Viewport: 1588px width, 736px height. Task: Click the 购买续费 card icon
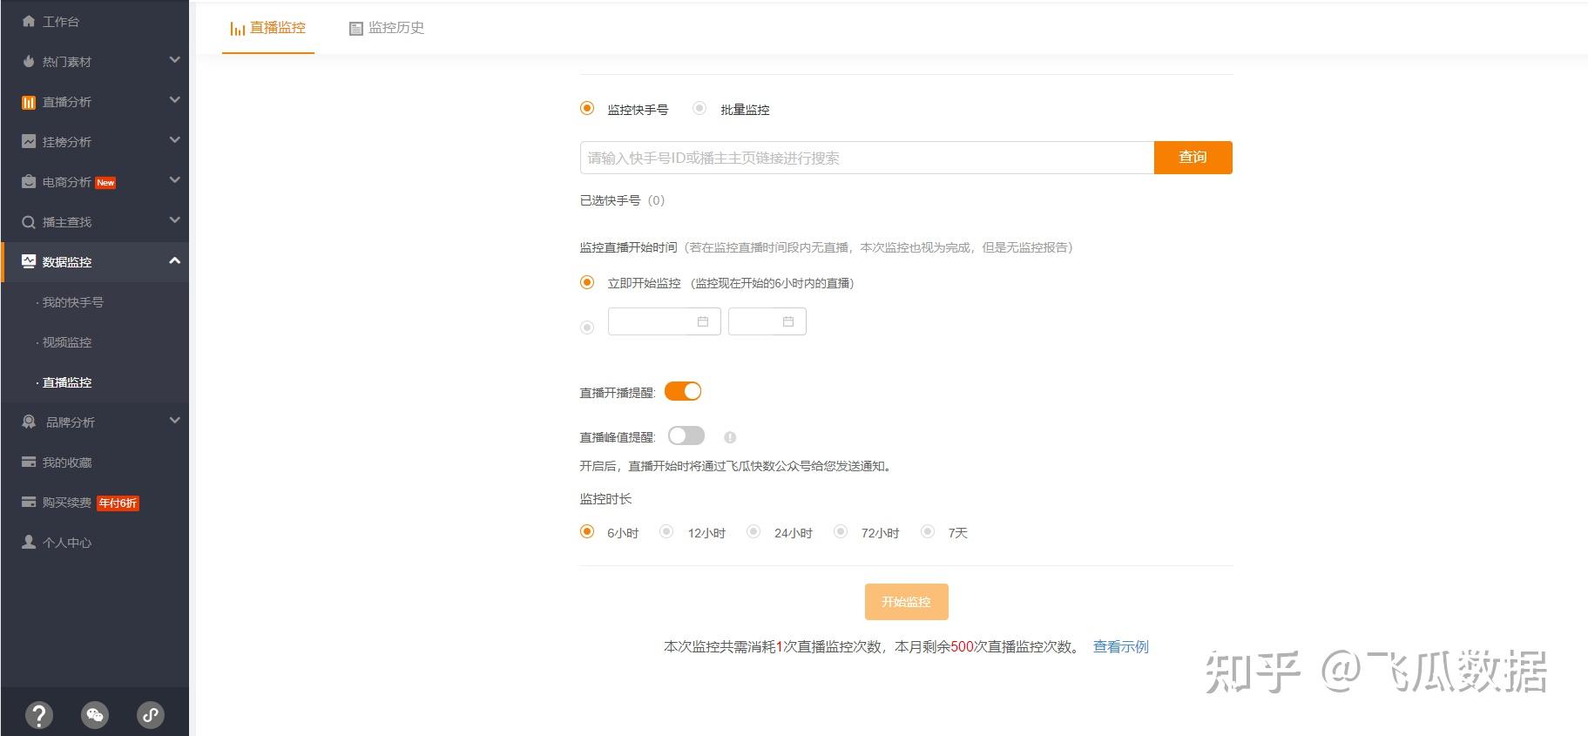(x=29, y=502)
